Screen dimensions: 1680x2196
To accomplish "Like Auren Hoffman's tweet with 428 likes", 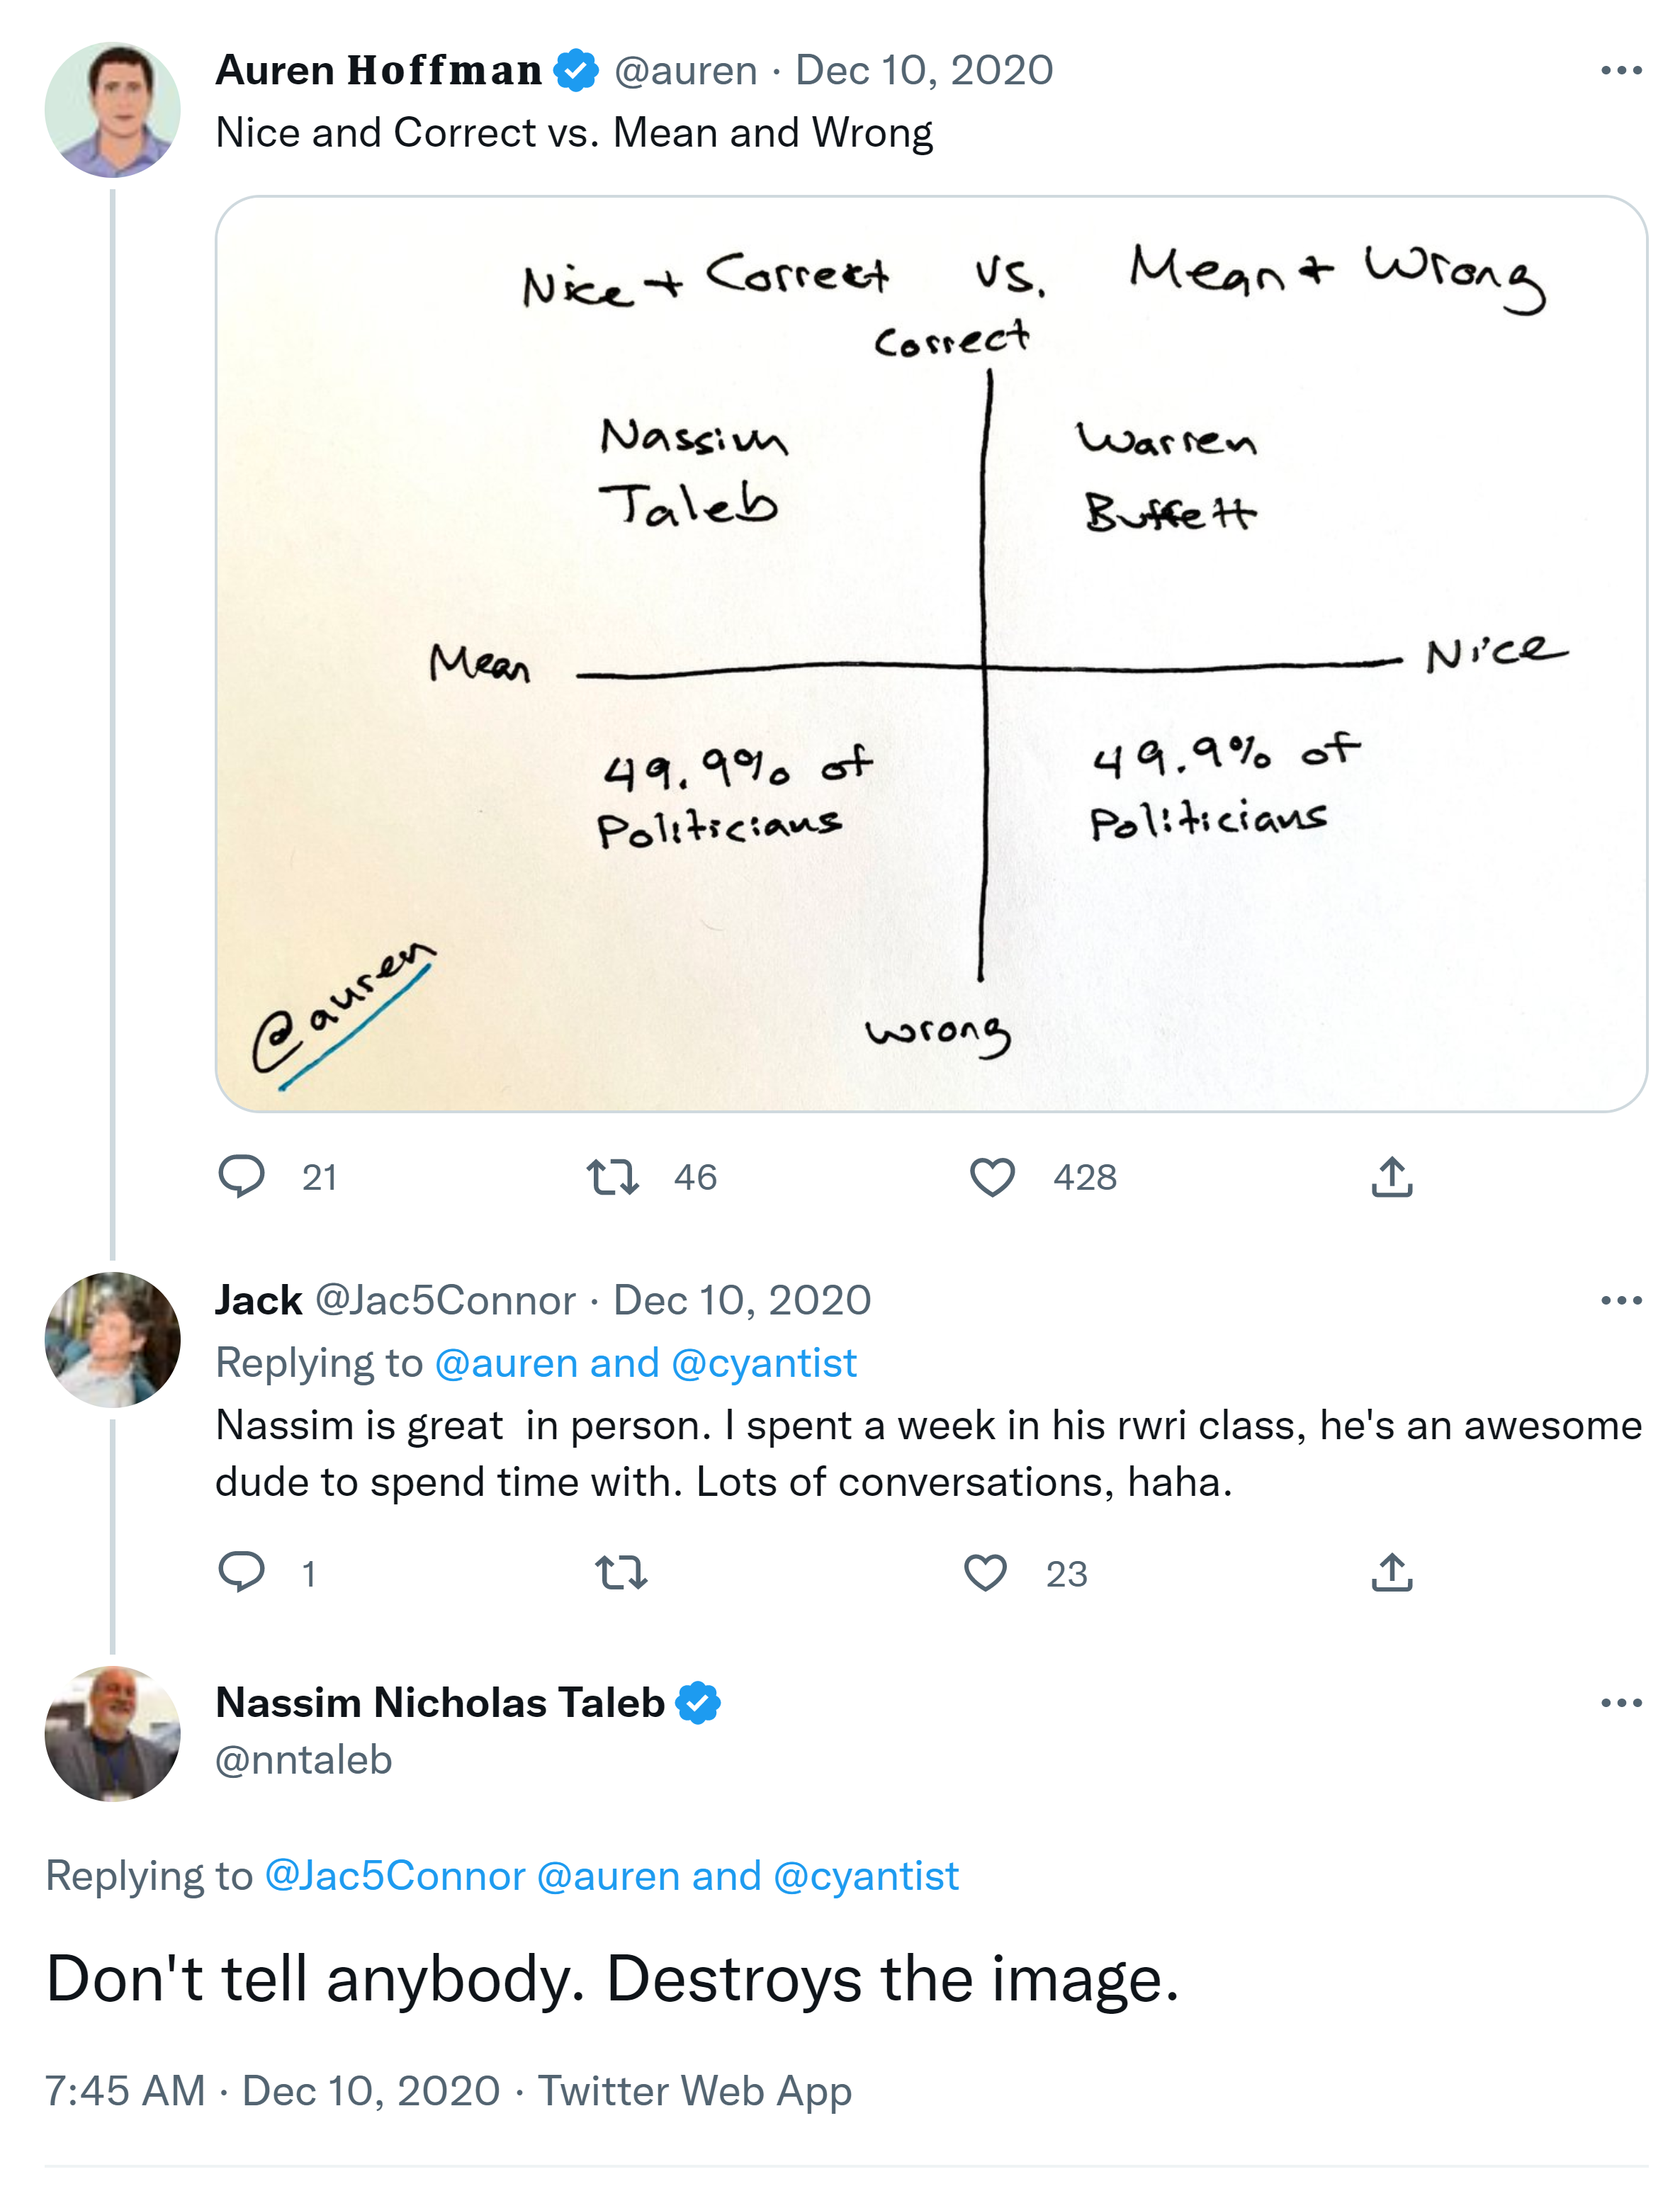I will (992, 1176).
